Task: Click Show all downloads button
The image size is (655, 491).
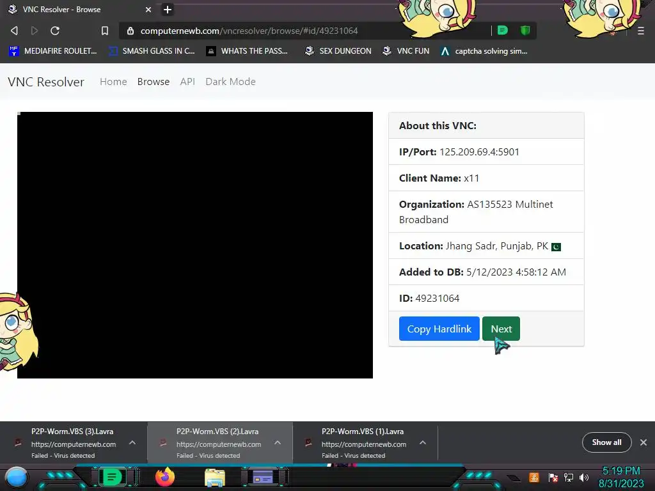Action: point(606,442)
